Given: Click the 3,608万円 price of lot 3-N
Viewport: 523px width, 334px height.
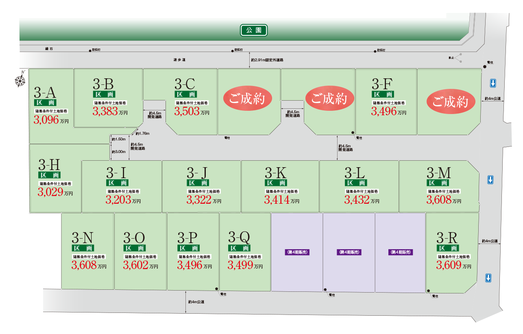Looking at the screenshot, I should point(89,265).
